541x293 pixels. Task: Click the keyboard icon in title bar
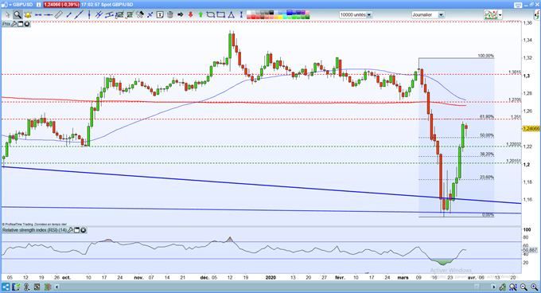click(x=518, y=5)
